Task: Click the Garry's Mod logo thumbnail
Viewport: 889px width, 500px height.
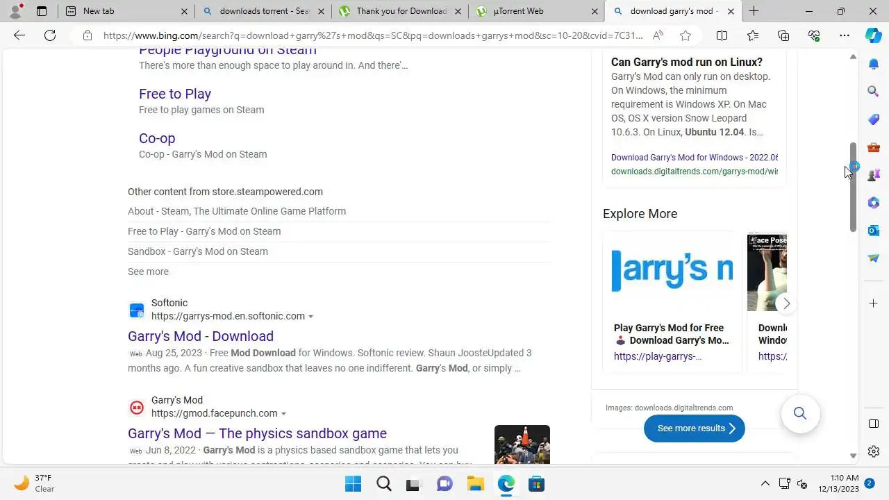Action: 672,272
